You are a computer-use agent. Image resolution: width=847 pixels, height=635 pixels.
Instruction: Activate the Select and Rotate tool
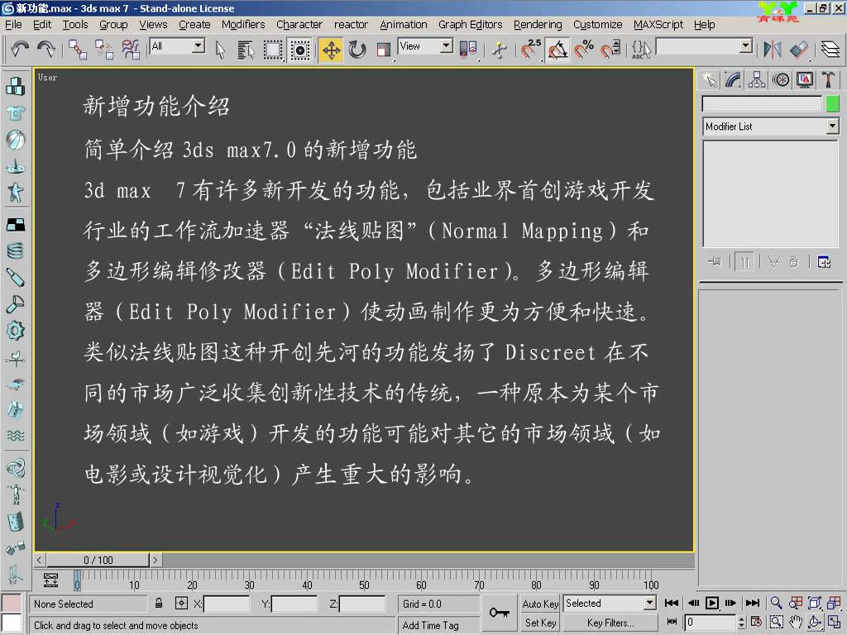357,50
